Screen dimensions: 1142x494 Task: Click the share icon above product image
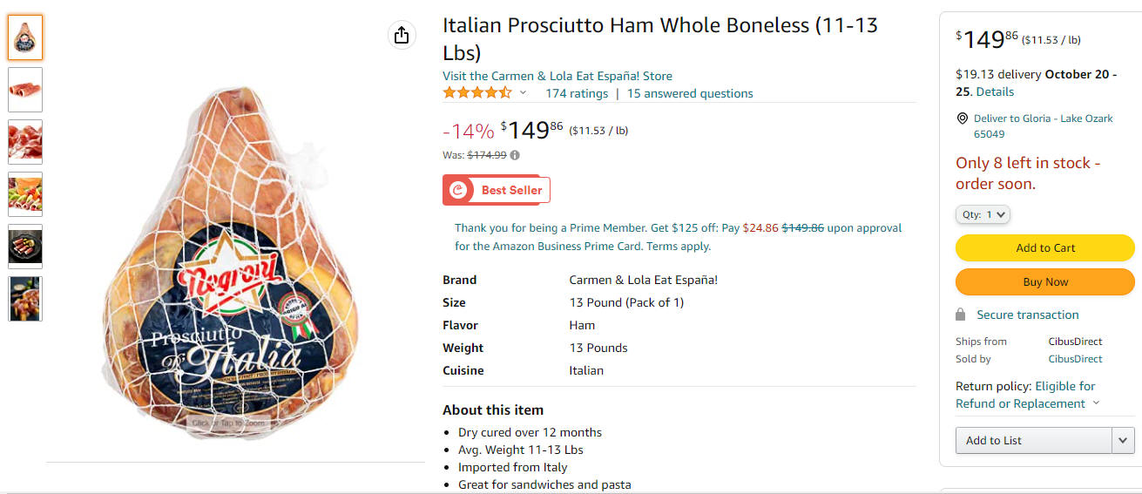tap(401, 35)
